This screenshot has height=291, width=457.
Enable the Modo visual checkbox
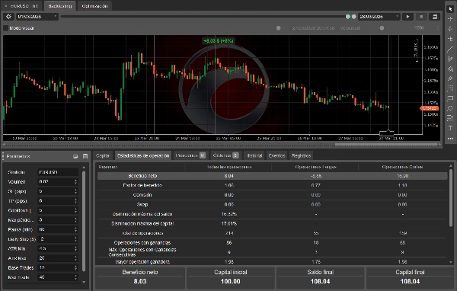pyautogui.click(x=5, y=28)
